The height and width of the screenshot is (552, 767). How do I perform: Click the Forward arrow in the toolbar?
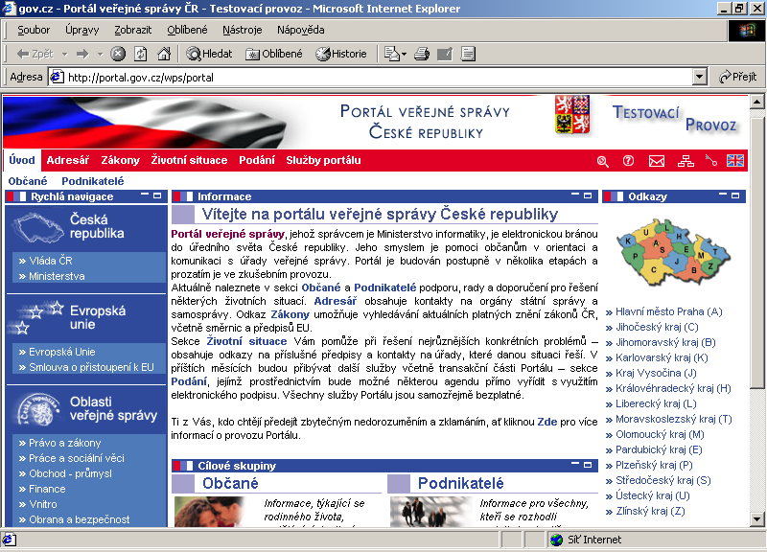pyautogui.click(x=82, y=54)
